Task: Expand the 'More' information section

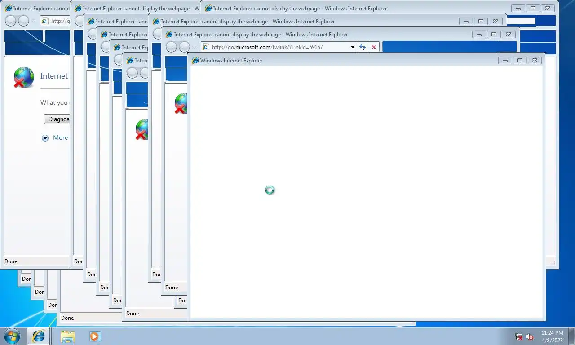Action: click(54, 138)
